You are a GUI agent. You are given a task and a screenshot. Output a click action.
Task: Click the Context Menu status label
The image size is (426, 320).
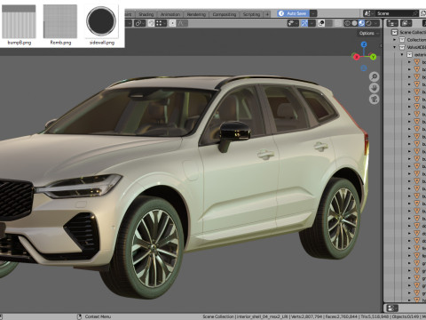coord(98,316)
